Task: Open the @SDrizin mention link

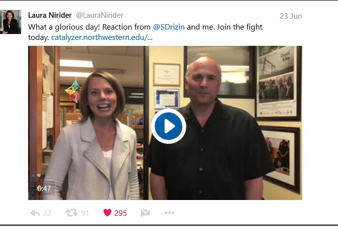Action: coord(169,27)
